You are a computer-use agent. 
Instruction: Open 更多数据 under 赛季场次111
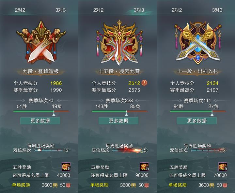click(197, 121)
